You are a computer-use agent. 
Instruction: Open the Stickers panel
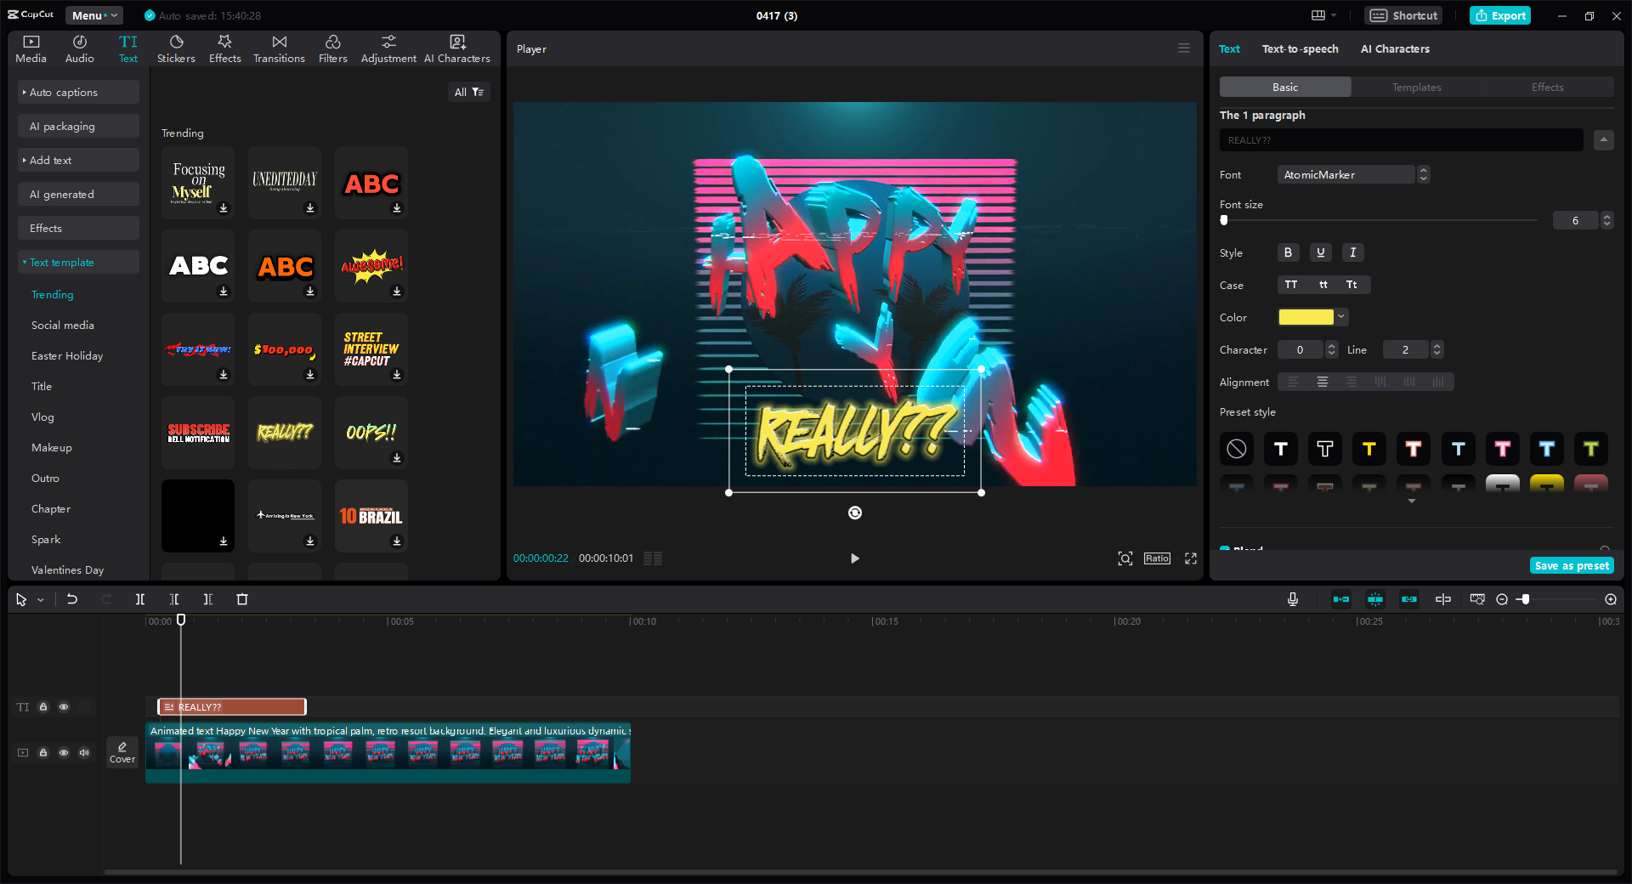coord(176,48)
